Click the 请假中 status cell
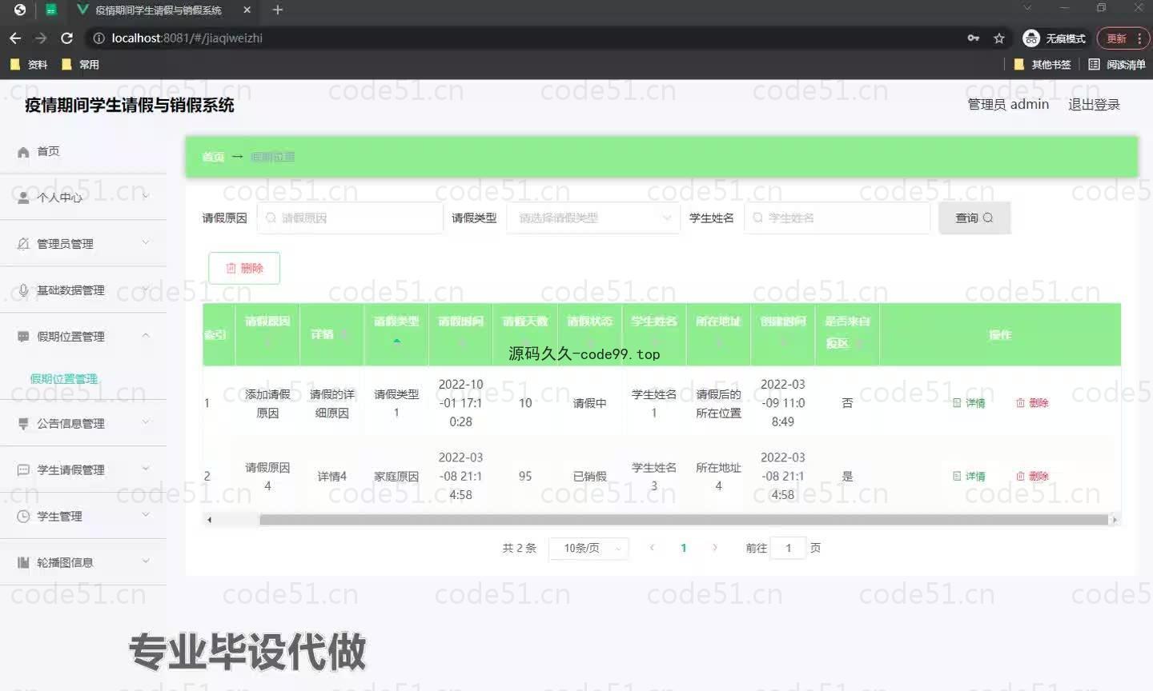The height and width of the screenshot is (691, 1153). click(x=589, y=403)
